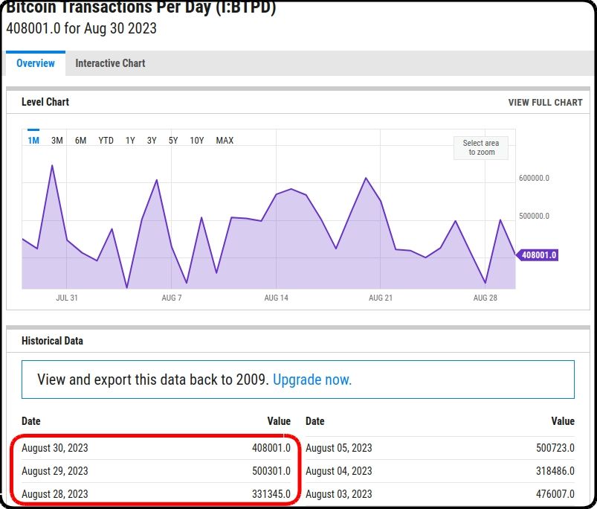Click the 408001.0 value in the table
Screen dimensions: 597x509
[x=271, y=448]
